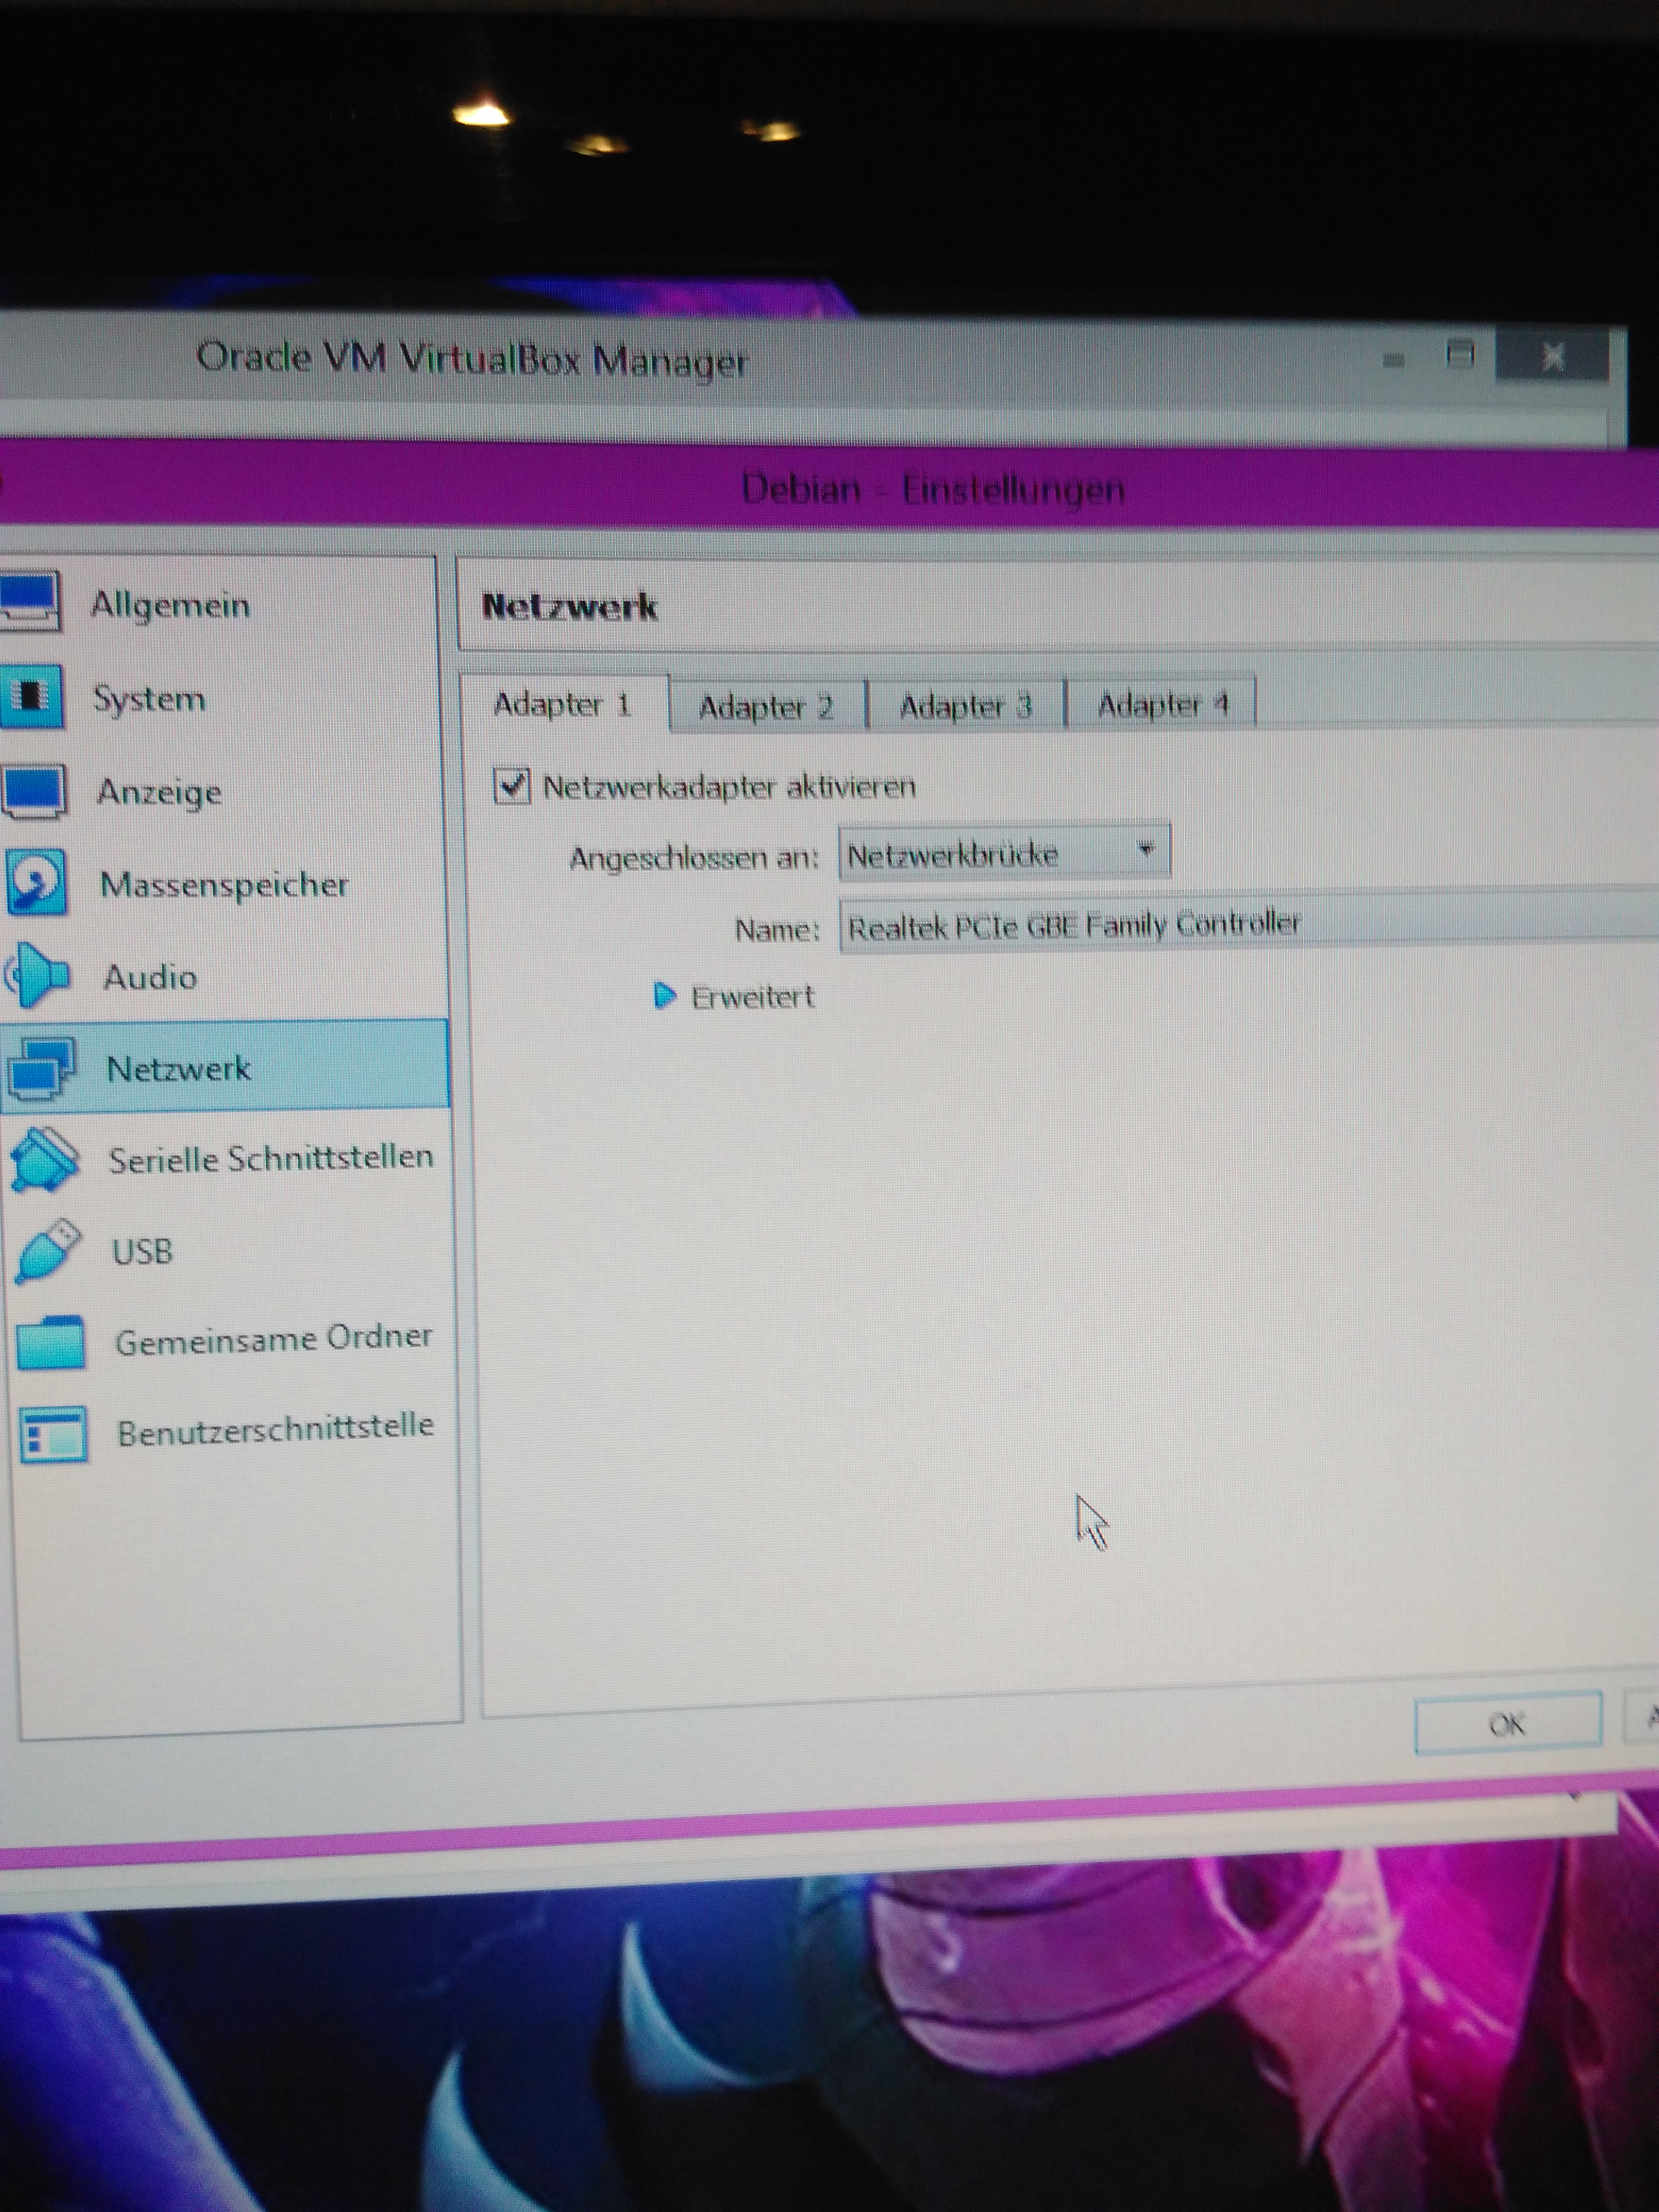Click the Benutzerschnittstelle window icon

tap(53, 1434)
